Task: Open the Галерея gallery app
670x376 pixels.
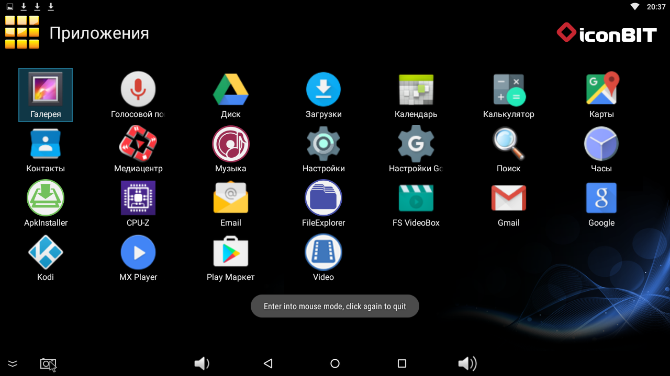Action: click(46, 95)
